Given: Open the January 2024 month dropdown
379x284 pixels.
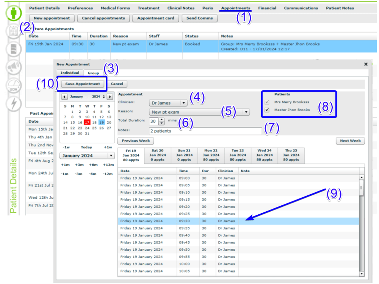Looking at the screenshot, I should pyautogui.click(x=87, y=156).
